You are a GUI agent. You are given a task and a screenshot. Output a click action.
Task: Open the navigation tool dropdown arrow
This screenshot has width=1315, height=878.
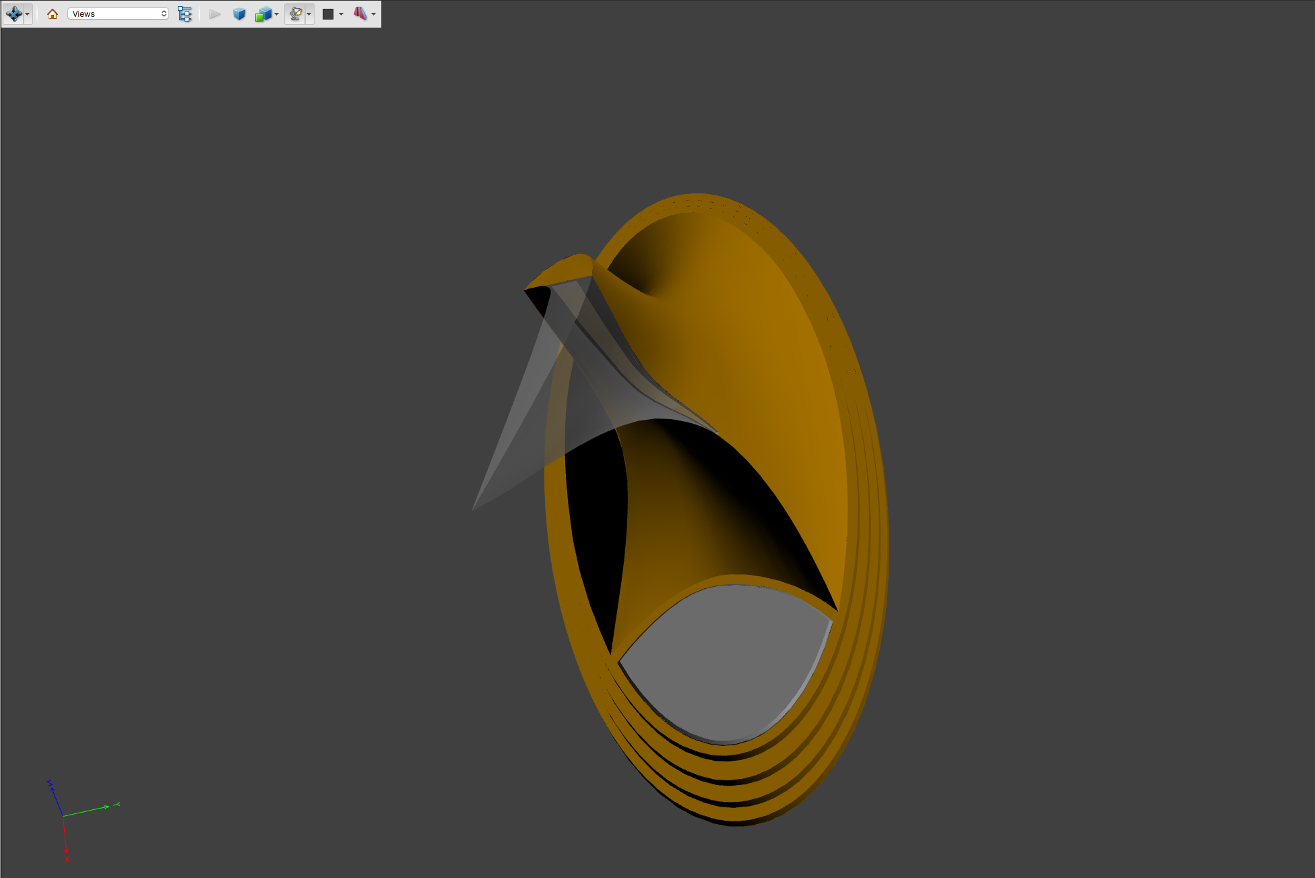(x=28, y=14)
